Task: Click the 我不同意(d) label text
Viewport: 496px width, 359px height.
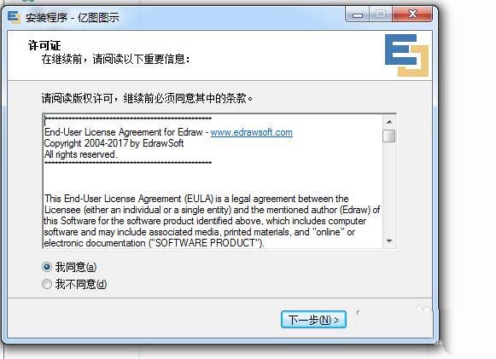Action: coord(81,284)
